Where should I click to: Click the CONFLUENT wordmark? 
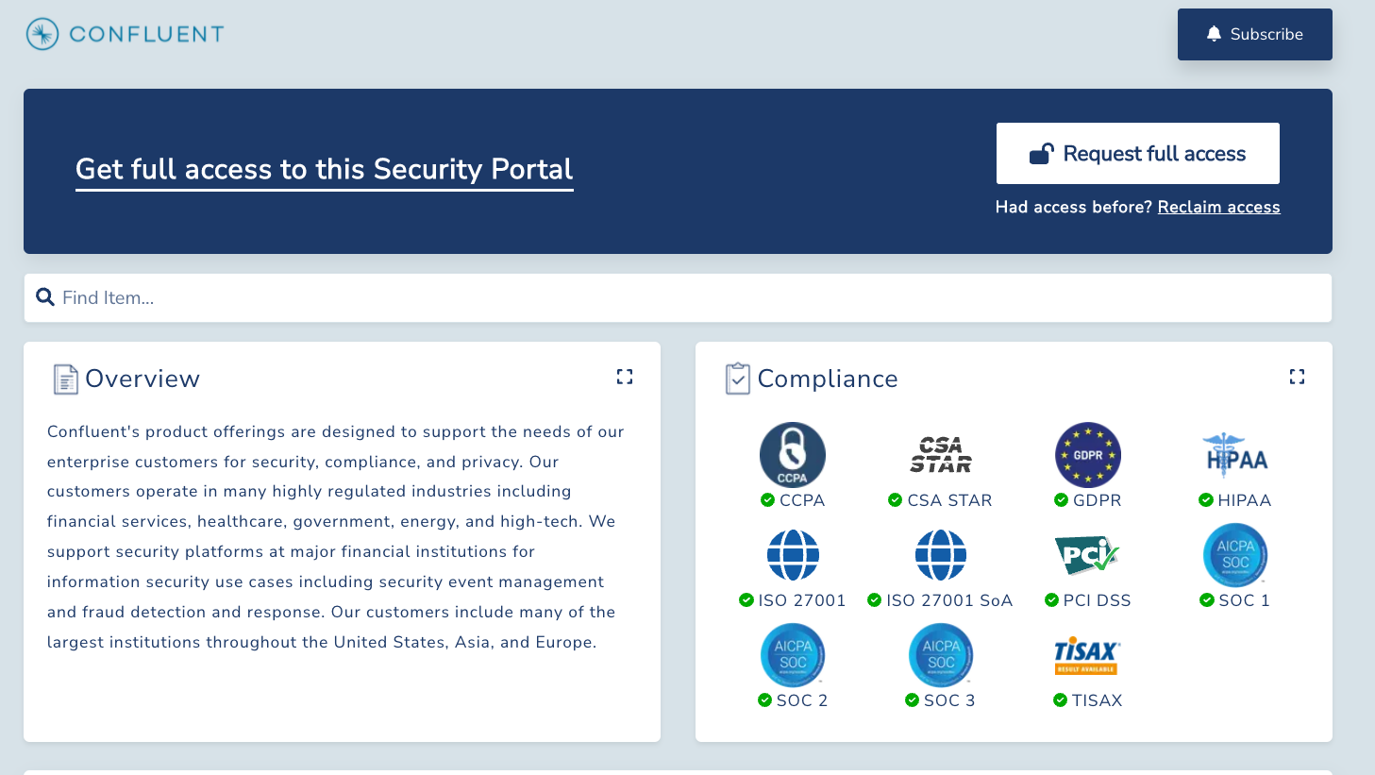coord(147,34)
